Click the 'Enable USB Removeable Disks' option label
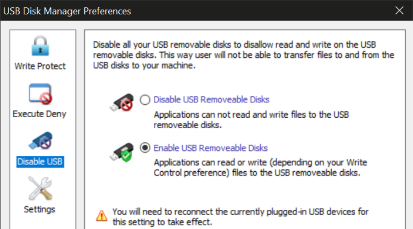The width and height of the screenshot is (413, 229). point(210,148)
